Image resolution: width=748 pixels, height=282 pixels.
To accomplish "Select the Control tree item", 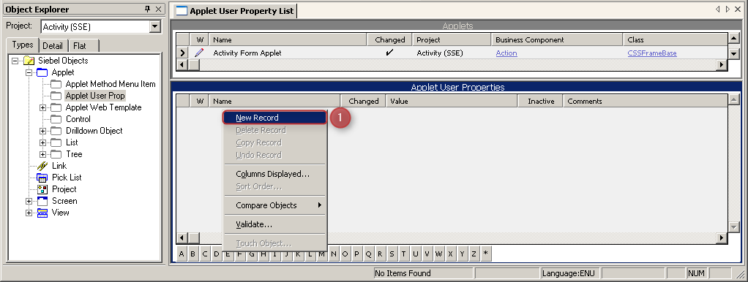I will (x=78, y=119).
